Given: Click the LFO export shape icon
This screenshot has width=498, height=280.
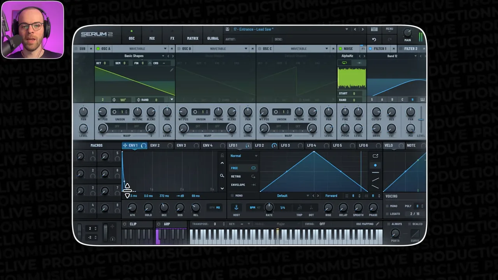Looking at the screenshot, I should click(375, 156).
